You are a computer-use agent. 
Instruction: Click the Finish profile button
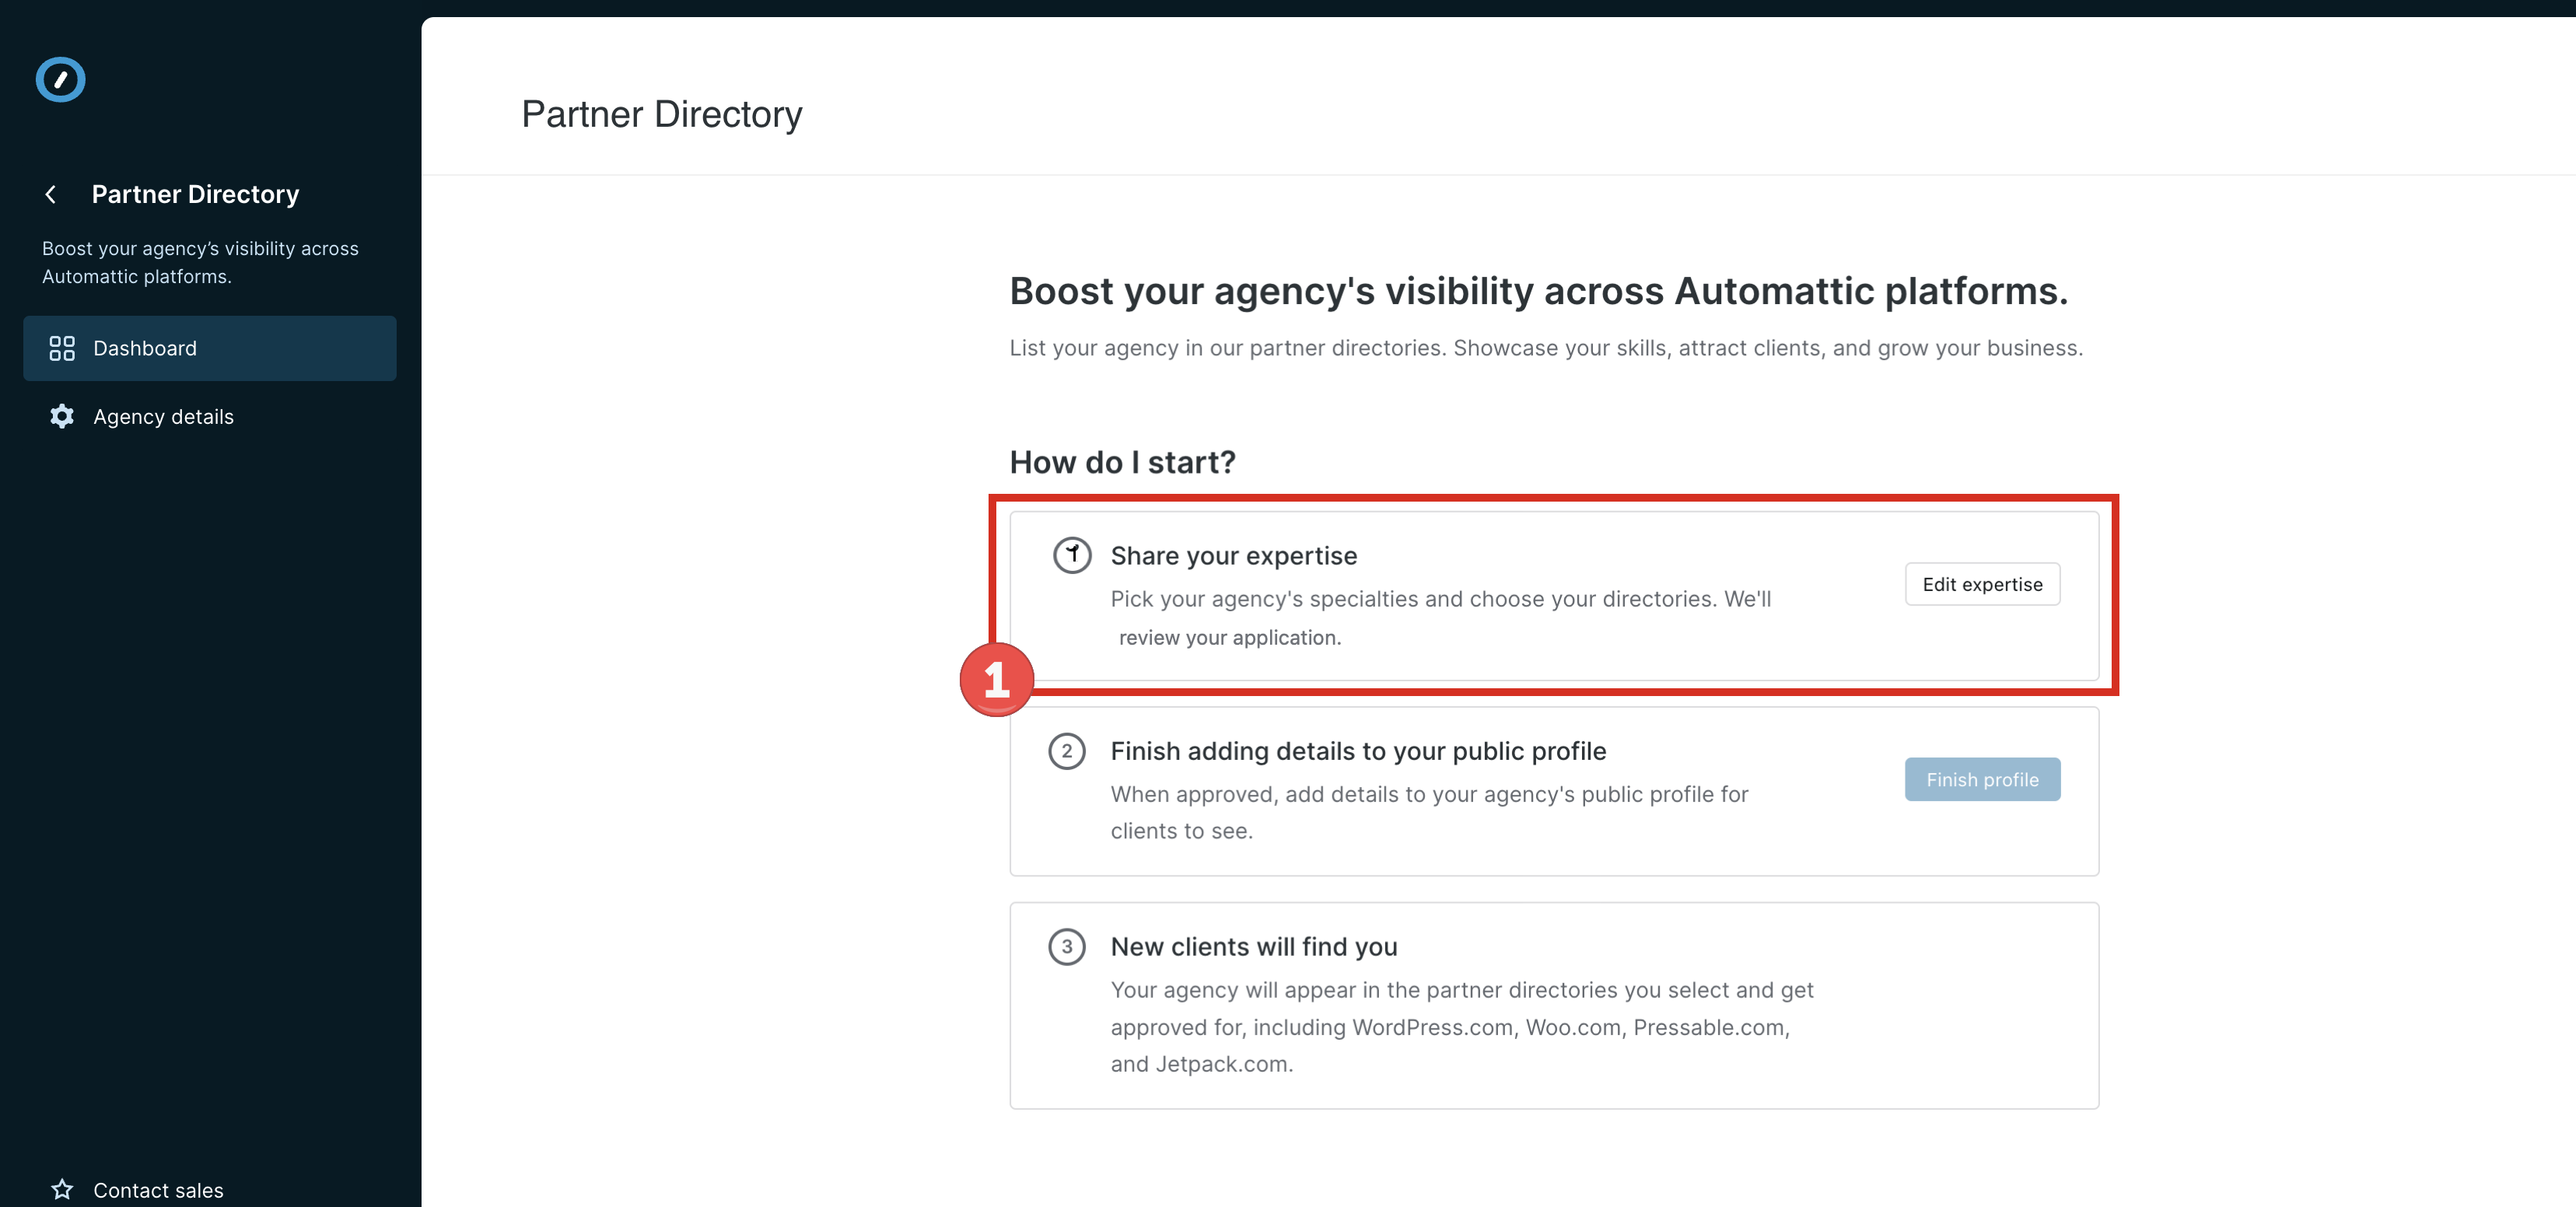point(1982,779)
